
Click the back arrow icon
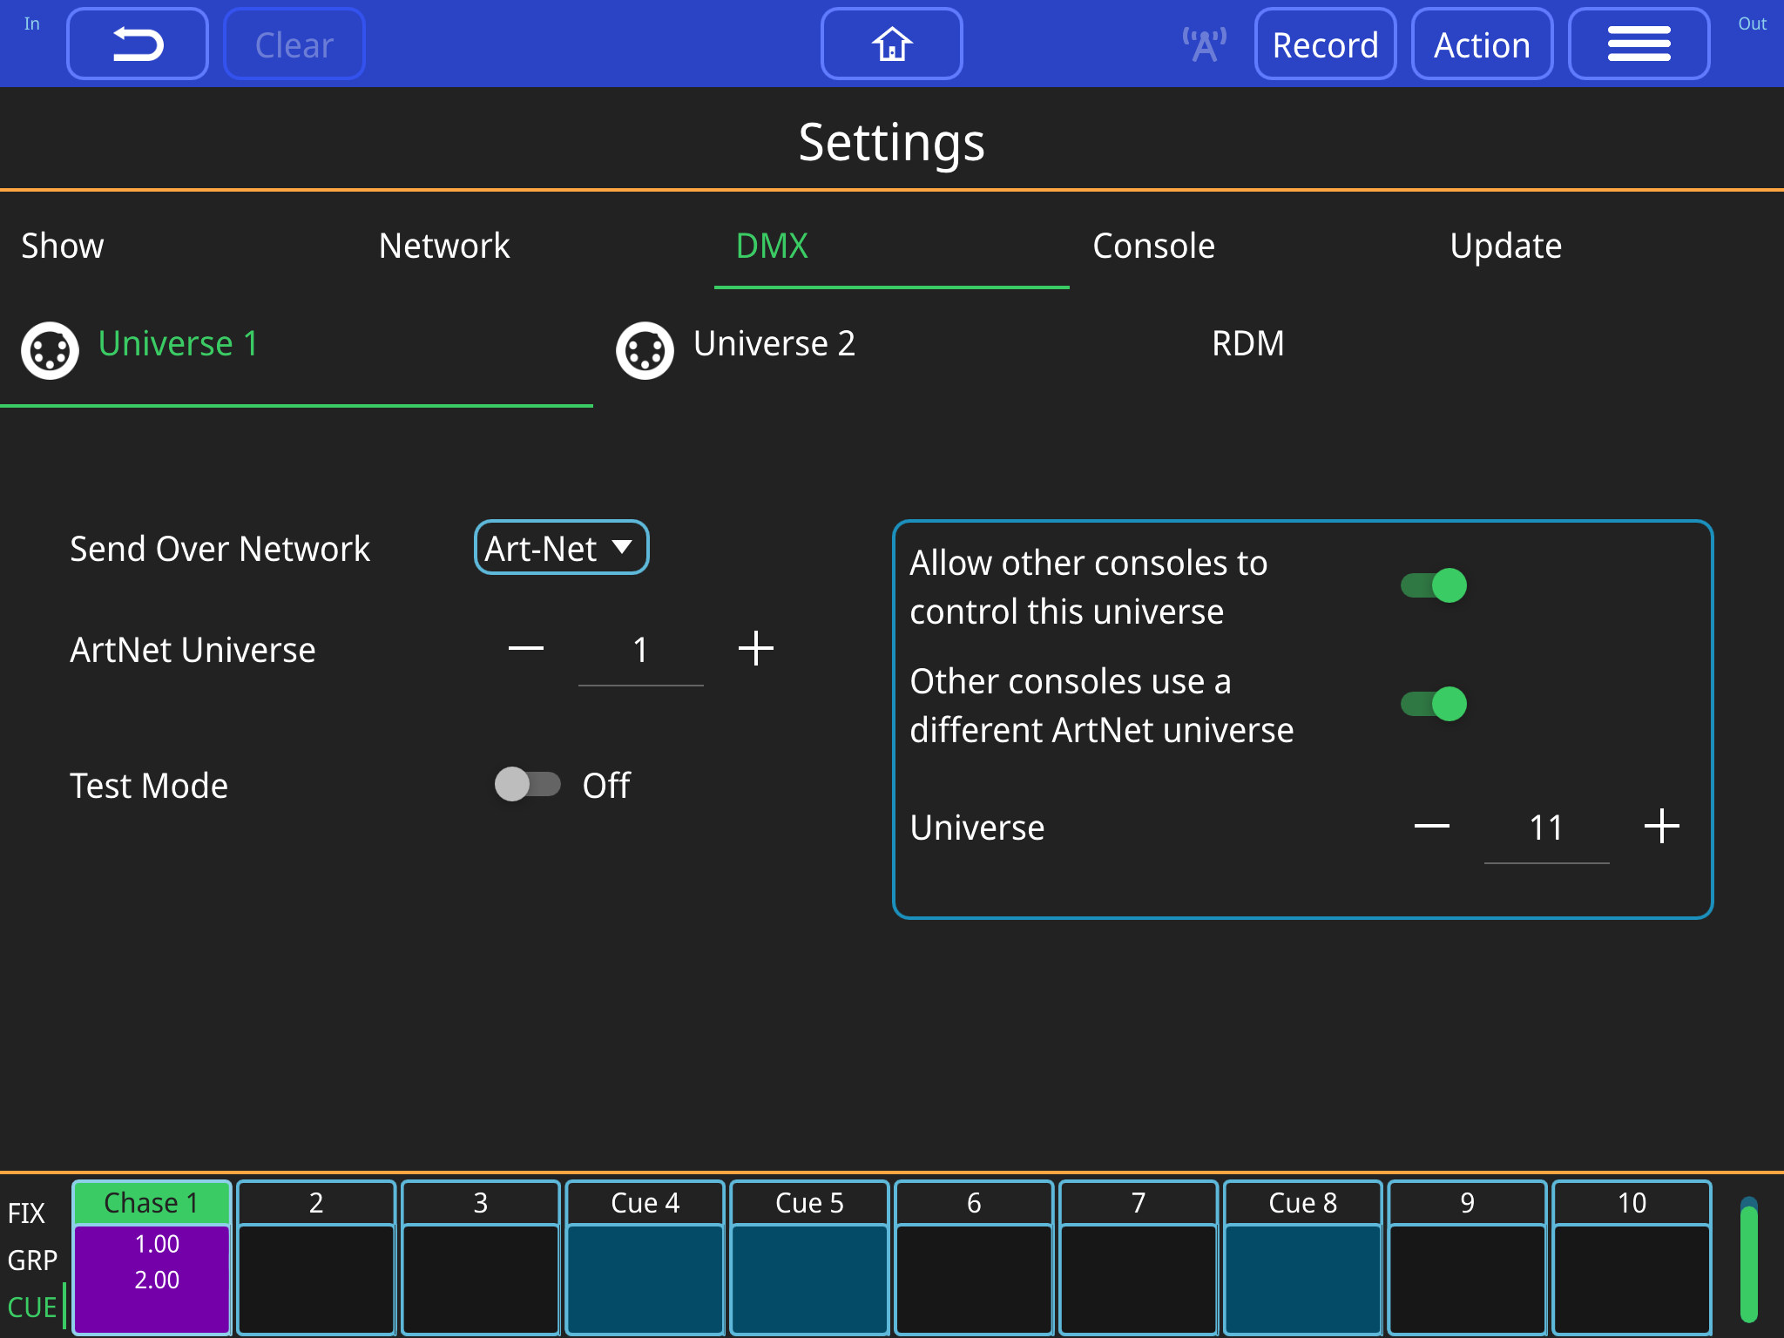137,43
